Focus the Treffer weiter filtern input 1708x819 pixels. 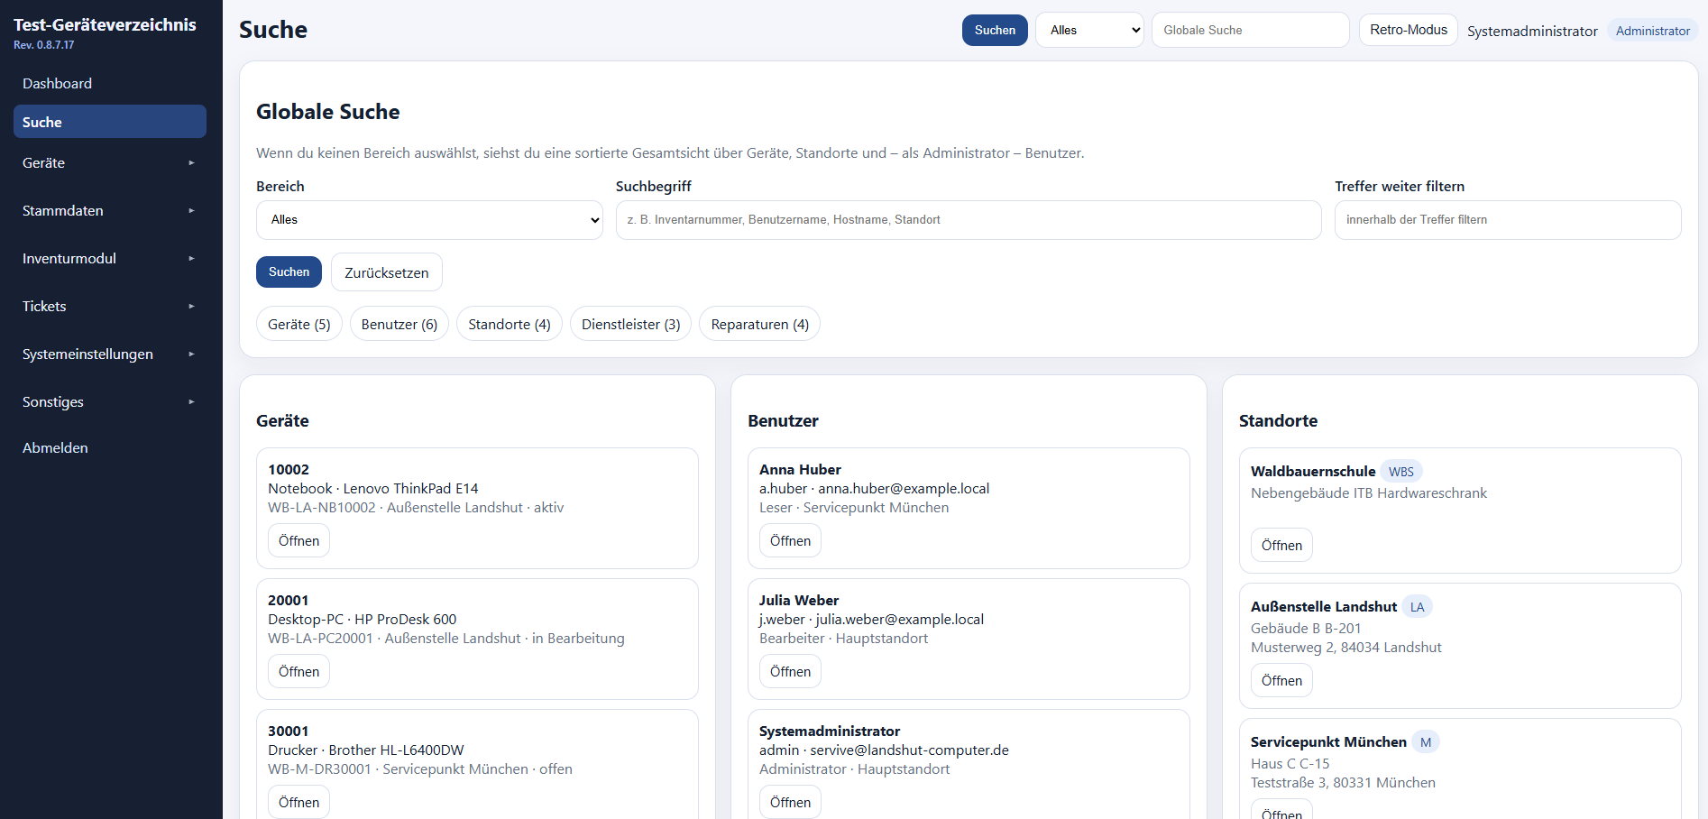click(x=1508, y=220)
